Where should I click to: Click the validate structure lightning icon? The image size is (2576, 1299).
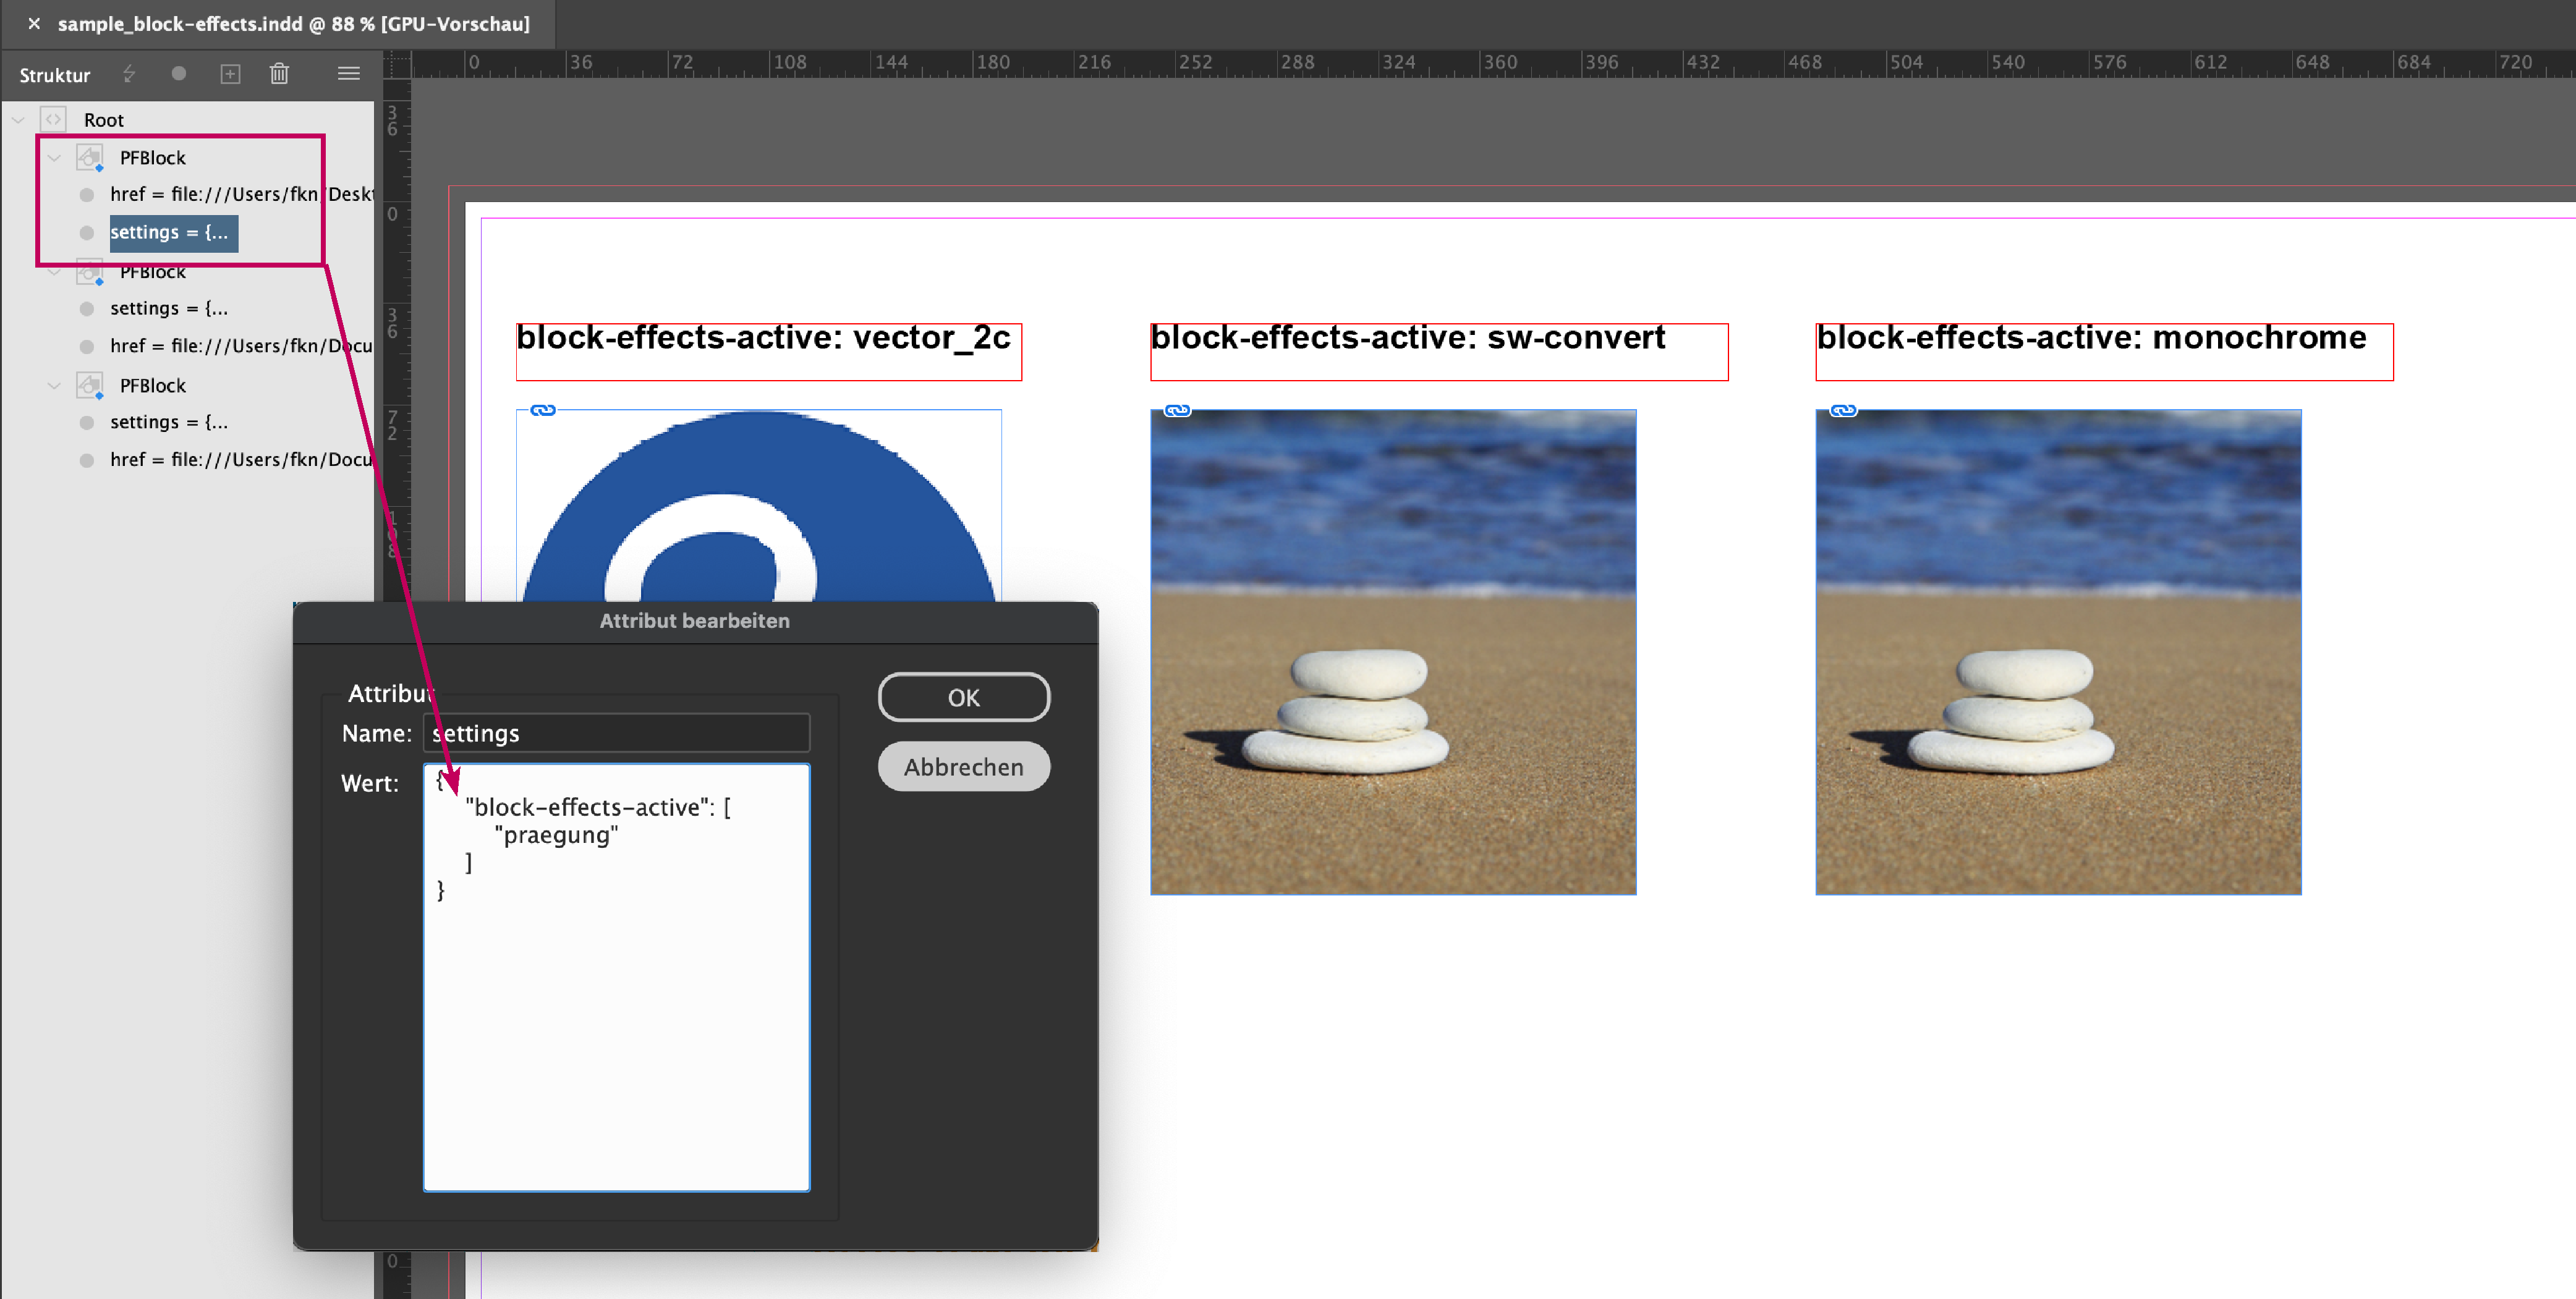point(129,74)
